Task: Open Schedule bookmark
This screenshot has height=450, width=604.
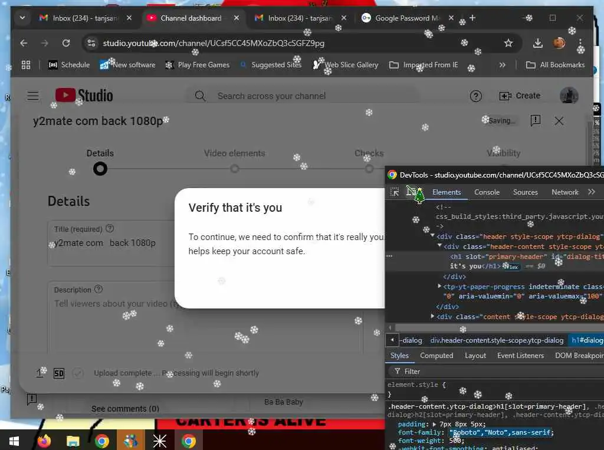Action: (69, 65)
